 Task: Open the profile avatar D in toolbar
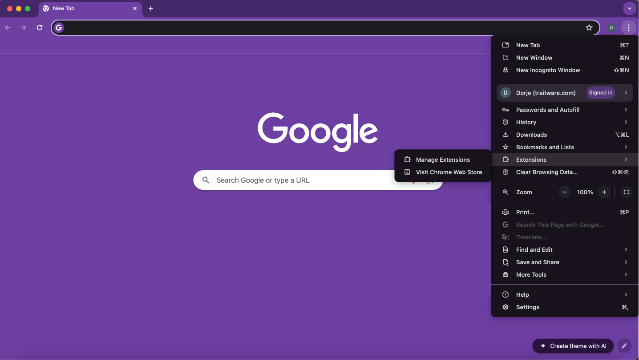(x=611, y=28)
